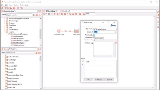
Task: Uncheck the Print header checkbox
Action: (94, 35)
